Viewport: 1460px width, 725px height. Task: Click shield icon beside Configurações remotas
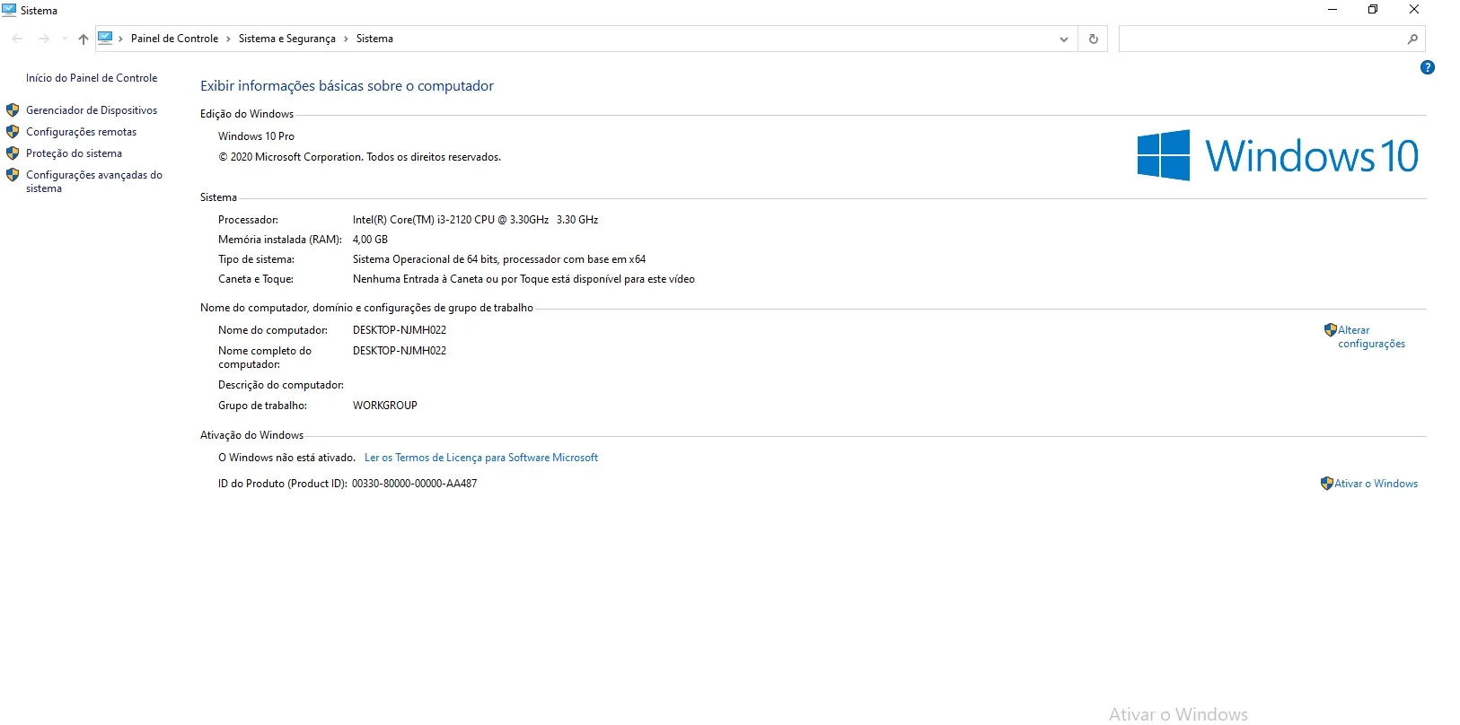13,132
